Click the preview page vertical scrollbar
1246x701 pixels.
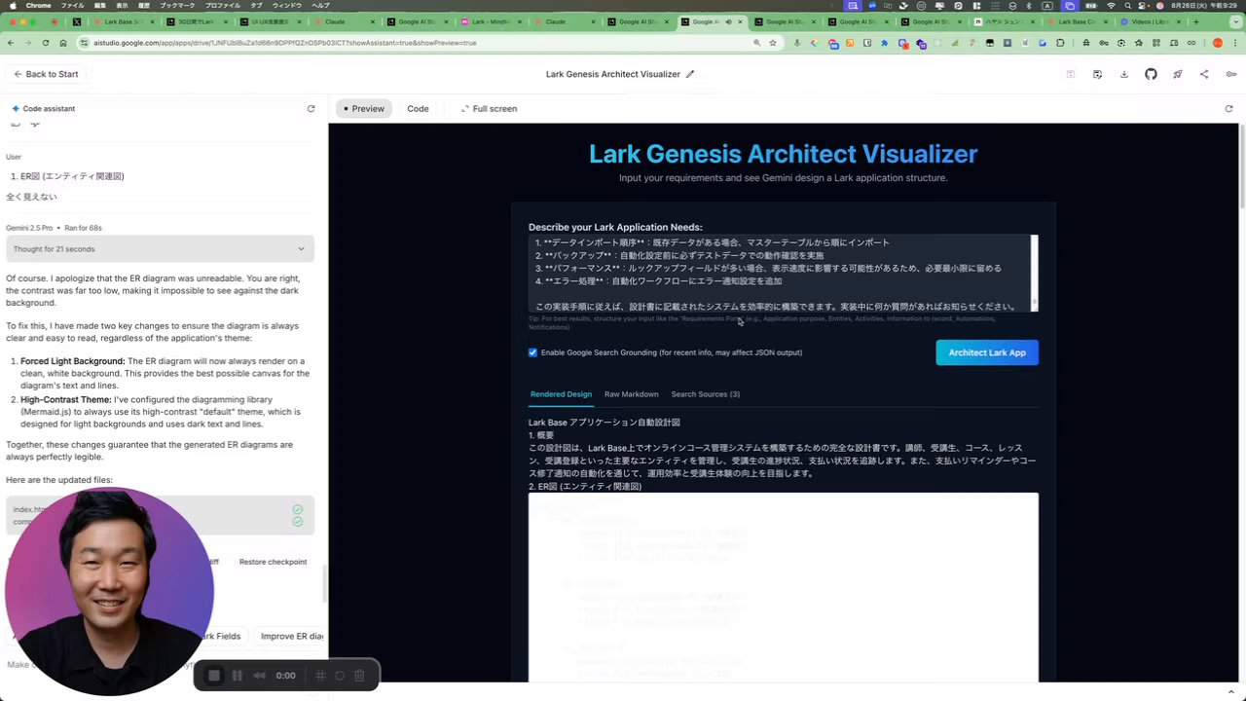(x=1241, y=166)
